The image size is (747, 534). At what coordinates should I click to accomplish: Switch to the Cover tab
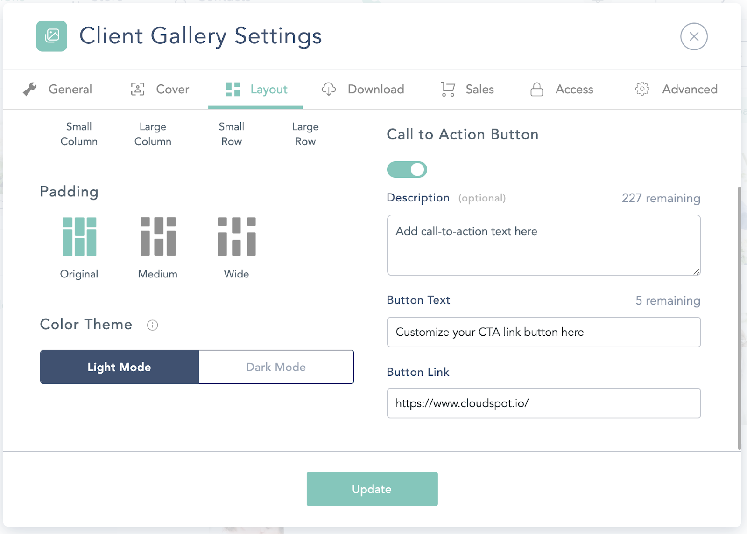pos(160,89)
